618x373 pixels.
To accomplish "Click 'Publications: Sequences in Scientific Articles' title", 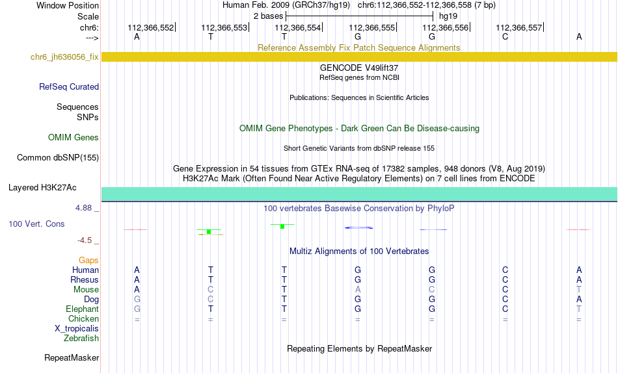I will coord(359,97).
